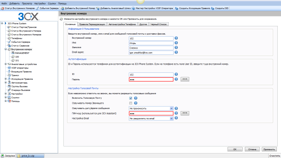This screenshot has height=158, width=281.
Task: Launch Мастер Настройки VOIP Оператора
Action: pyautogui.click(x=152, y=8)
